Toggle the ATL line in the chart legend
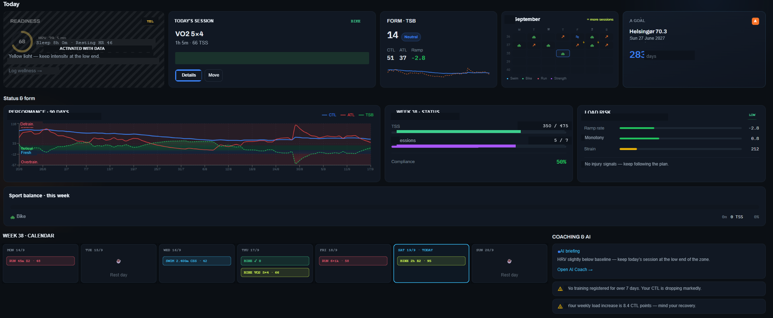This screenshot has width=773, height=318. click(x=348, y=115)
